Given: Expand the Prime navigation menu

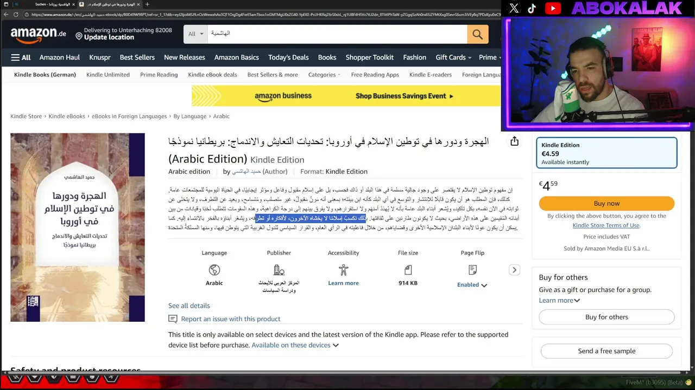Looking at the screenshot, I should (x=489, y=57).
